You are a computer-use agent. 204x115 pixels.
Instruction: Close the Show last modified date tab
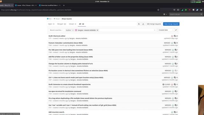click(x=60, y=5)
